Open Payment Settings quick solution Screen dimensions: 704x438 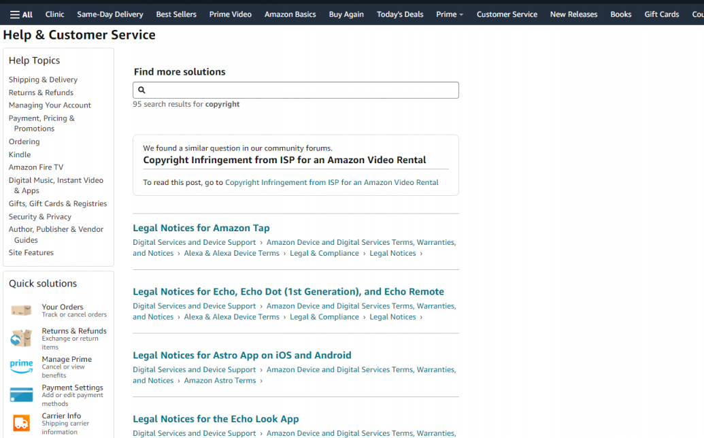pos(72,387)
